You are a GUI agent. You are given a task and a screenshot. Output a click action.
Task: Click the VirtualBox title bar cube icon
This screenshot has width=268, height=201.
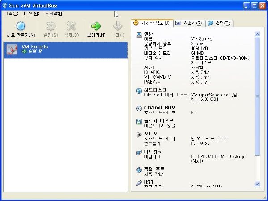5,5
